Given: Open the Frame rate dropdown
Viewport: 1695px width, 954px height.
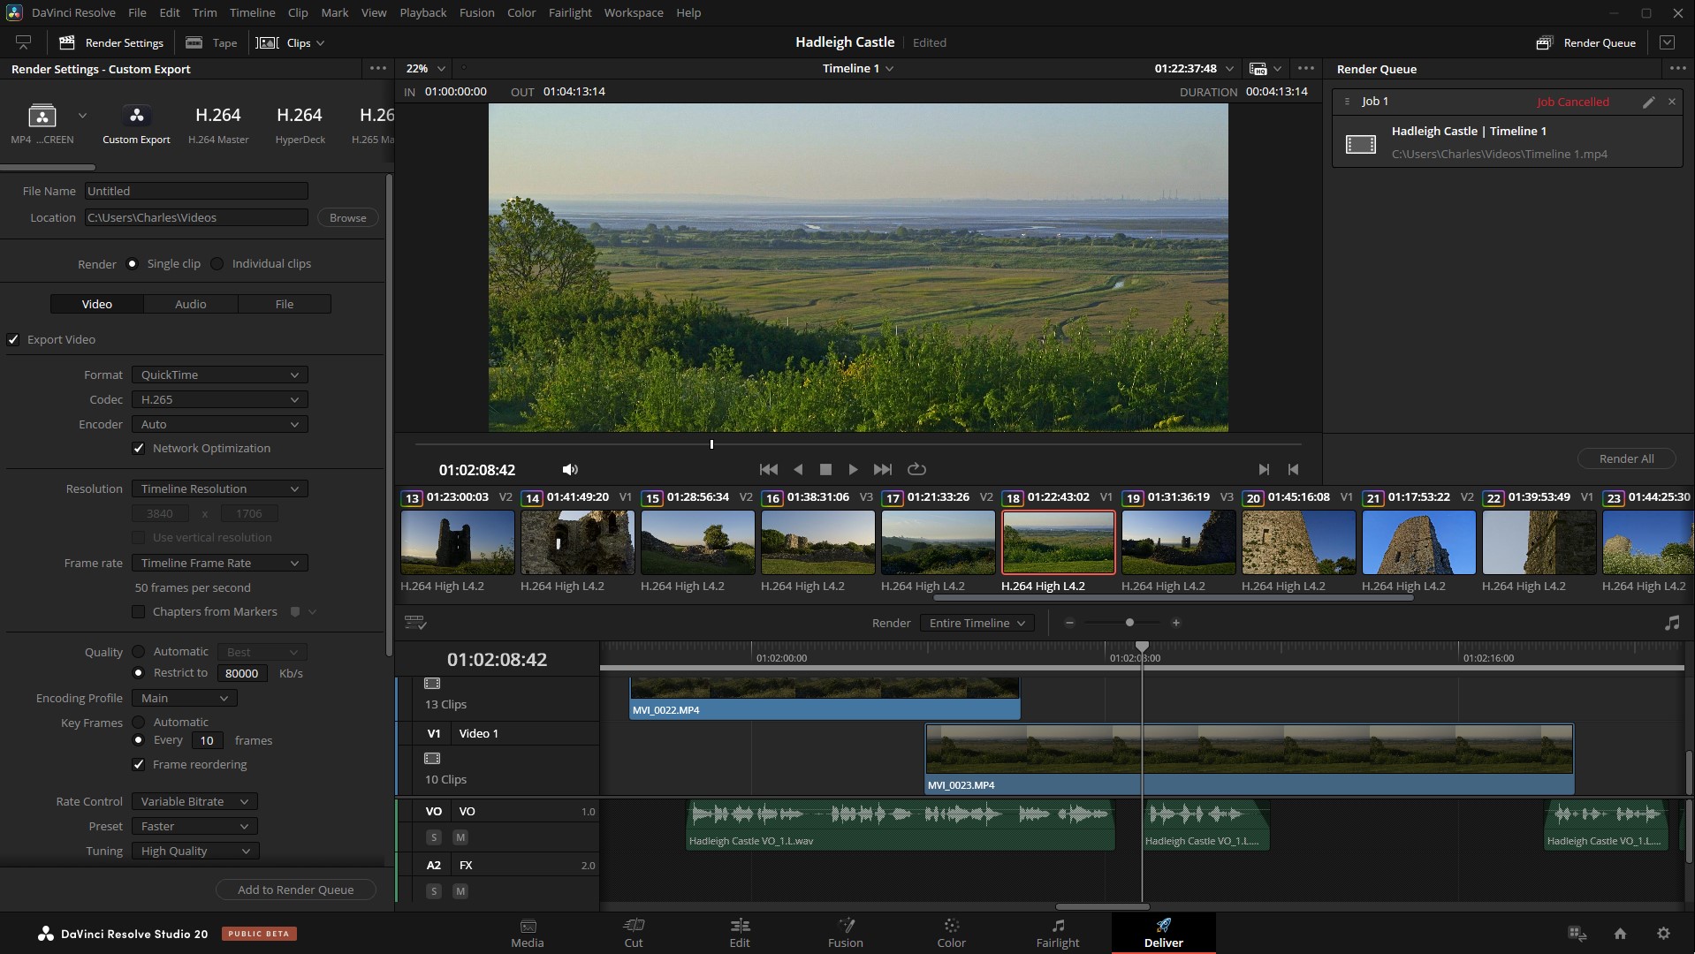Looking at the screenshot, I should pos(219,563).
